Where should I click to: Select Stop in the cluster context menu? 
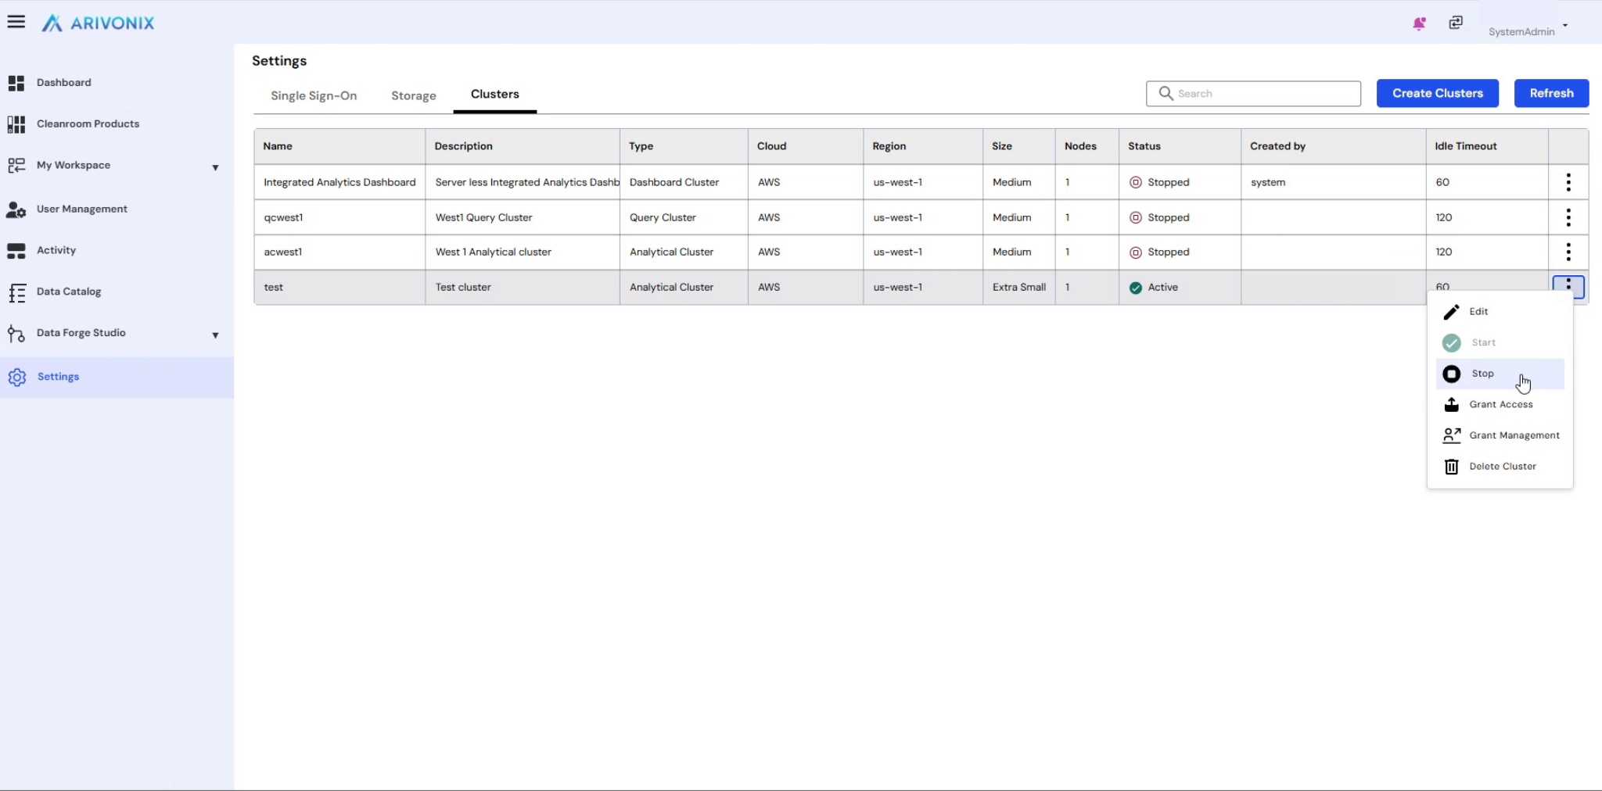coord(1482,374)
